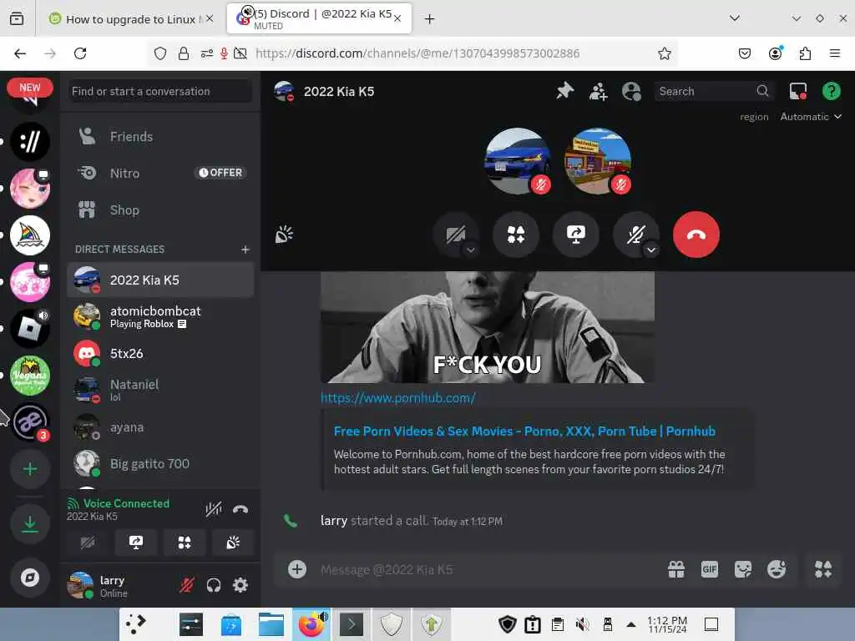Screen dimensions: 855x641
Task: Open microphone options chevron
Action: (651, 250)
